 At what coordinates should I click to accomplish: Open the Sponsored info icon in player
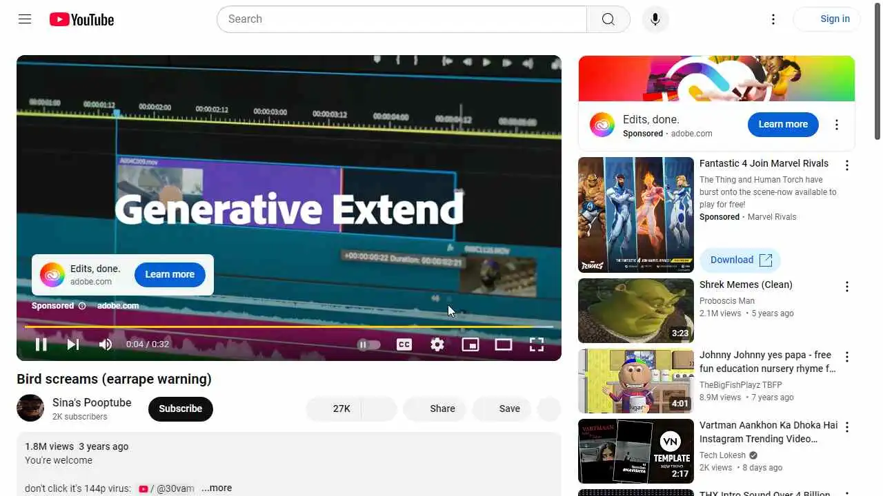point(82,306)
